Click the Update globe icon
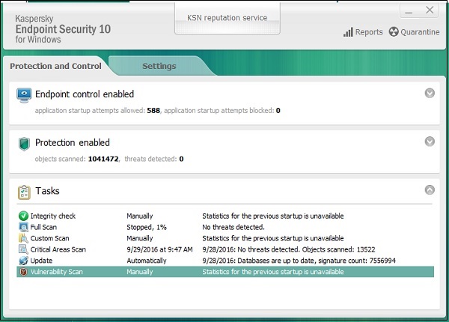Screen dimensions: 449x322 pyautogui.click(x=23, y=261)
